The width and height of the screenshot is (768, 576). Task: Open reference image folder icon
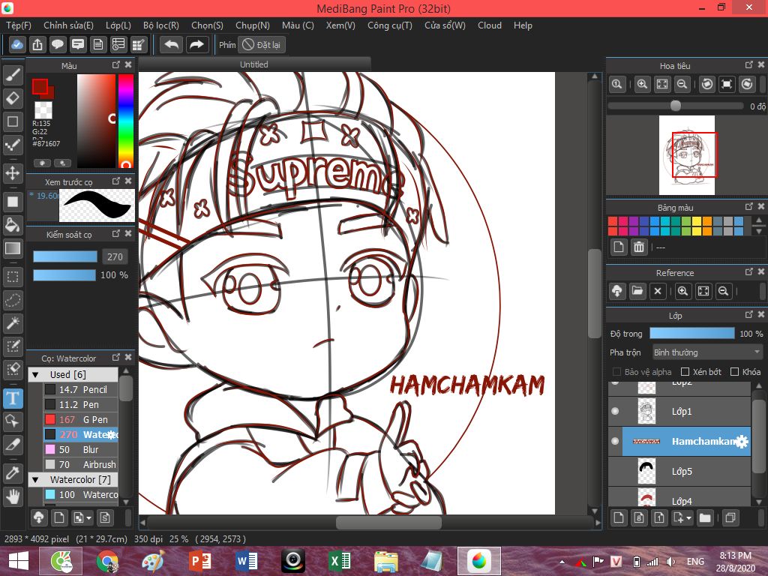[637, 291]
